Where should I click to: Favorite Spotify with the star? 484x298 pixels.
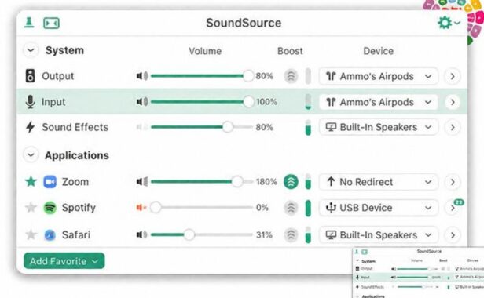pos(31,207)
